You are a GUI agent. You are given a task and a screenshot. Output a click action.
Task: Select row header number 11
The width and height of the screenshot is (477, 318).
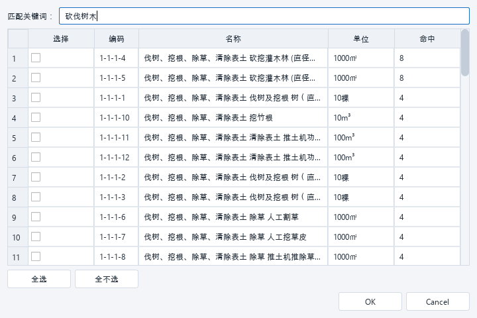coord(18,256)
